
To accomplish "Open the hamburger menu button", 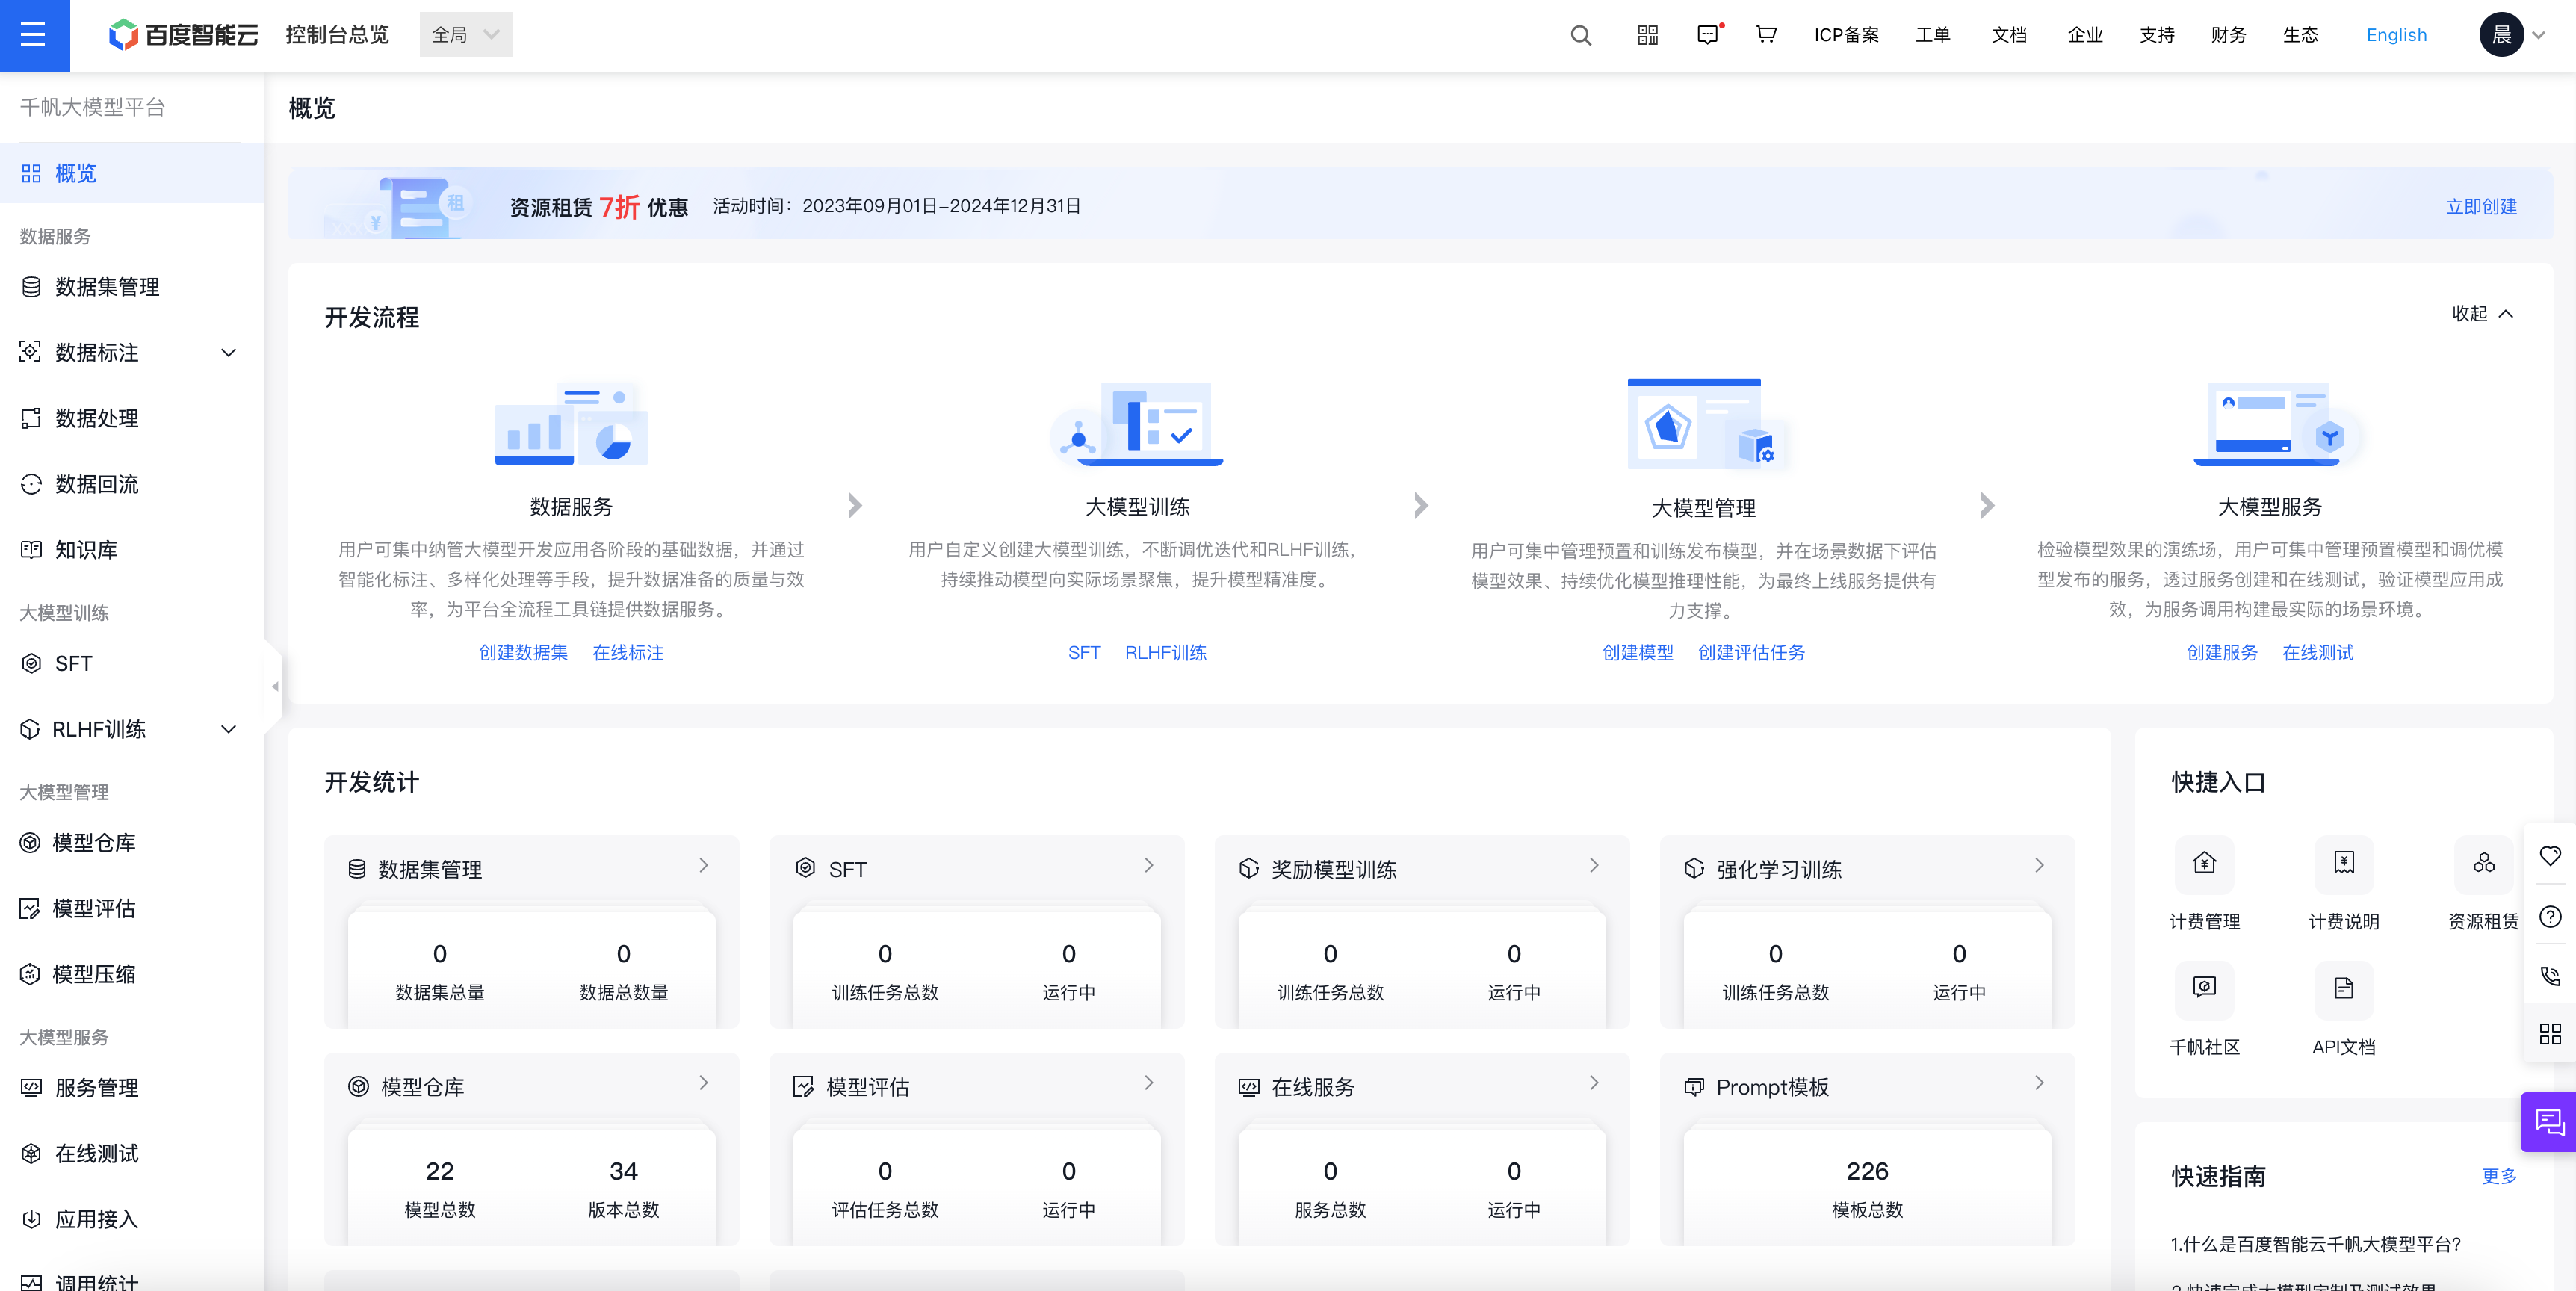I will [34, 35].
